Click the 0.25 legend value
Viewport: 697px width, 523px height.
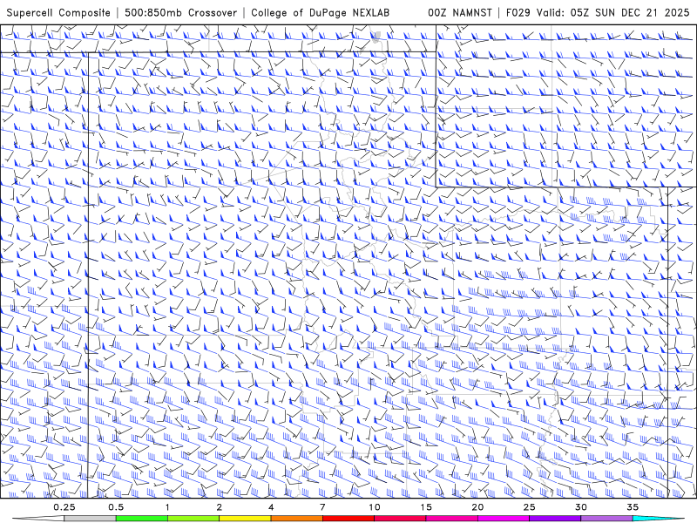(x=64, y=507)
